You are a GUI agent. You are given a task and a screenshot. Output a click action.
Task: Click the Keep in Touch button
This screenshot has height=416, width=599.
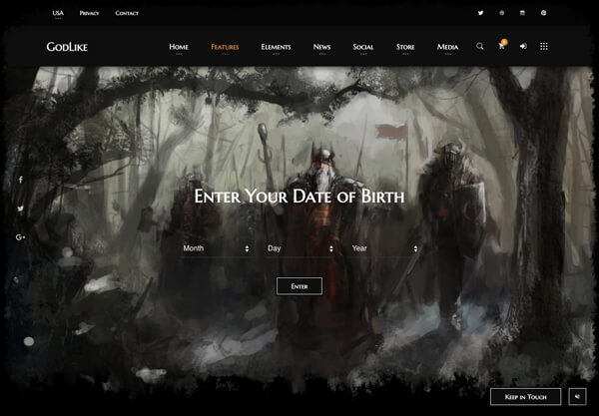click(x=526, y=397)
